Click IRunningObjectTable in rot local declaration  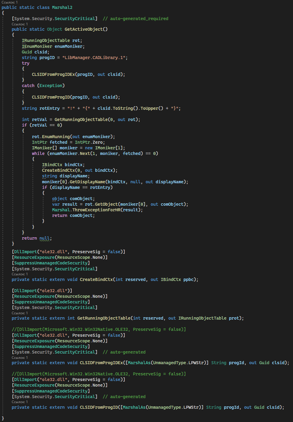pyautogui.click(x=46, y=40)
